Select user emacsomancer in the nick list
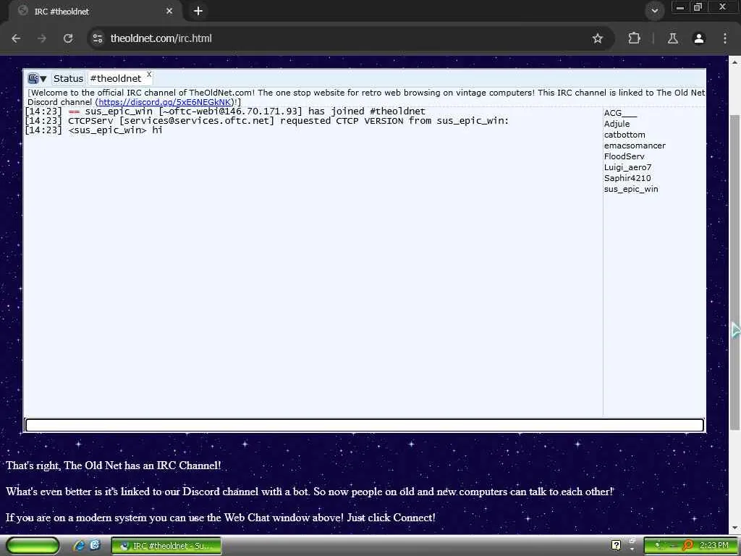The width and height of the screenshot is (741, 556). (635, 146)
